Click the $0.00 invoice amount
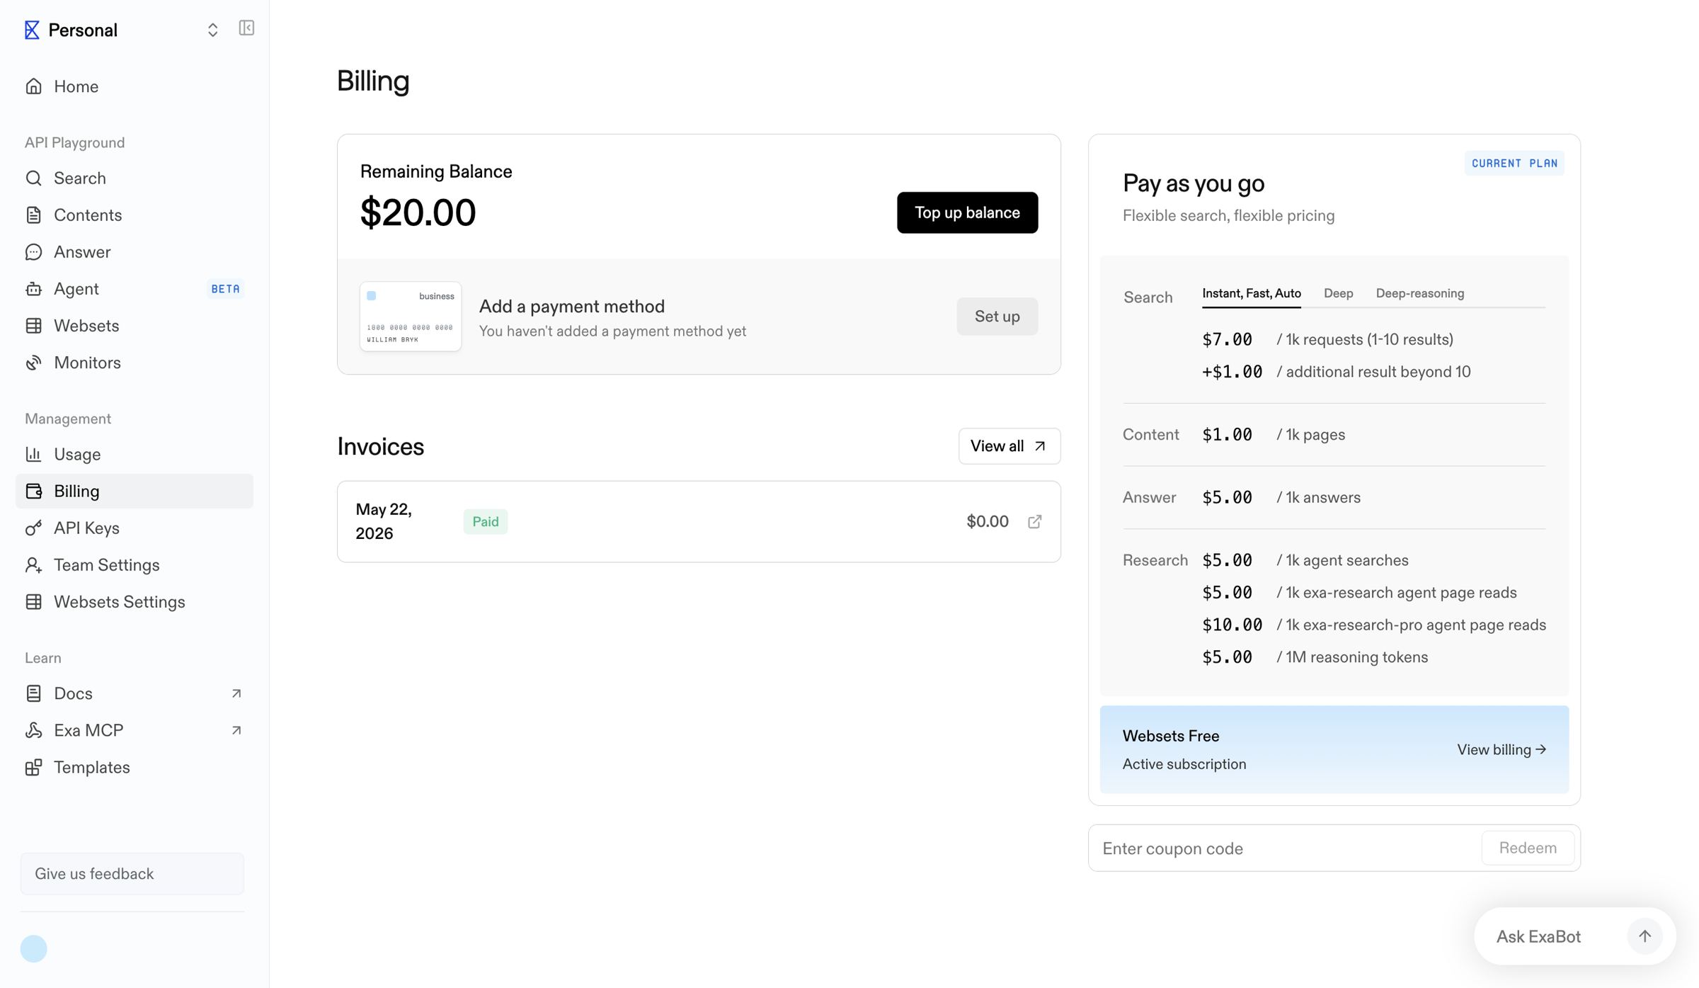This screenshot has width=1699, height=988. pos(987,521)
